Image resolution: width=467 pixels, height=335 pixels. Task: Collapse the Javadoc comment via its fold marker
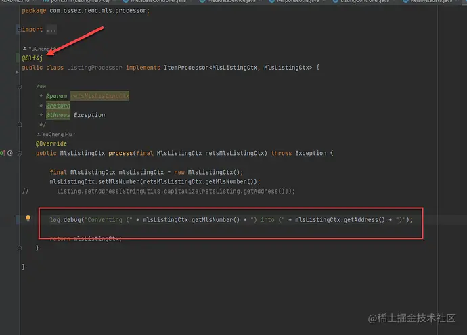click(20, 87)
